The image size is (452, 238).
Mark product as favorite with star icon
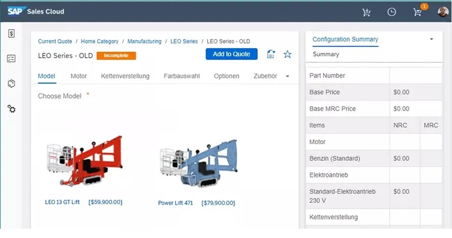288,54
